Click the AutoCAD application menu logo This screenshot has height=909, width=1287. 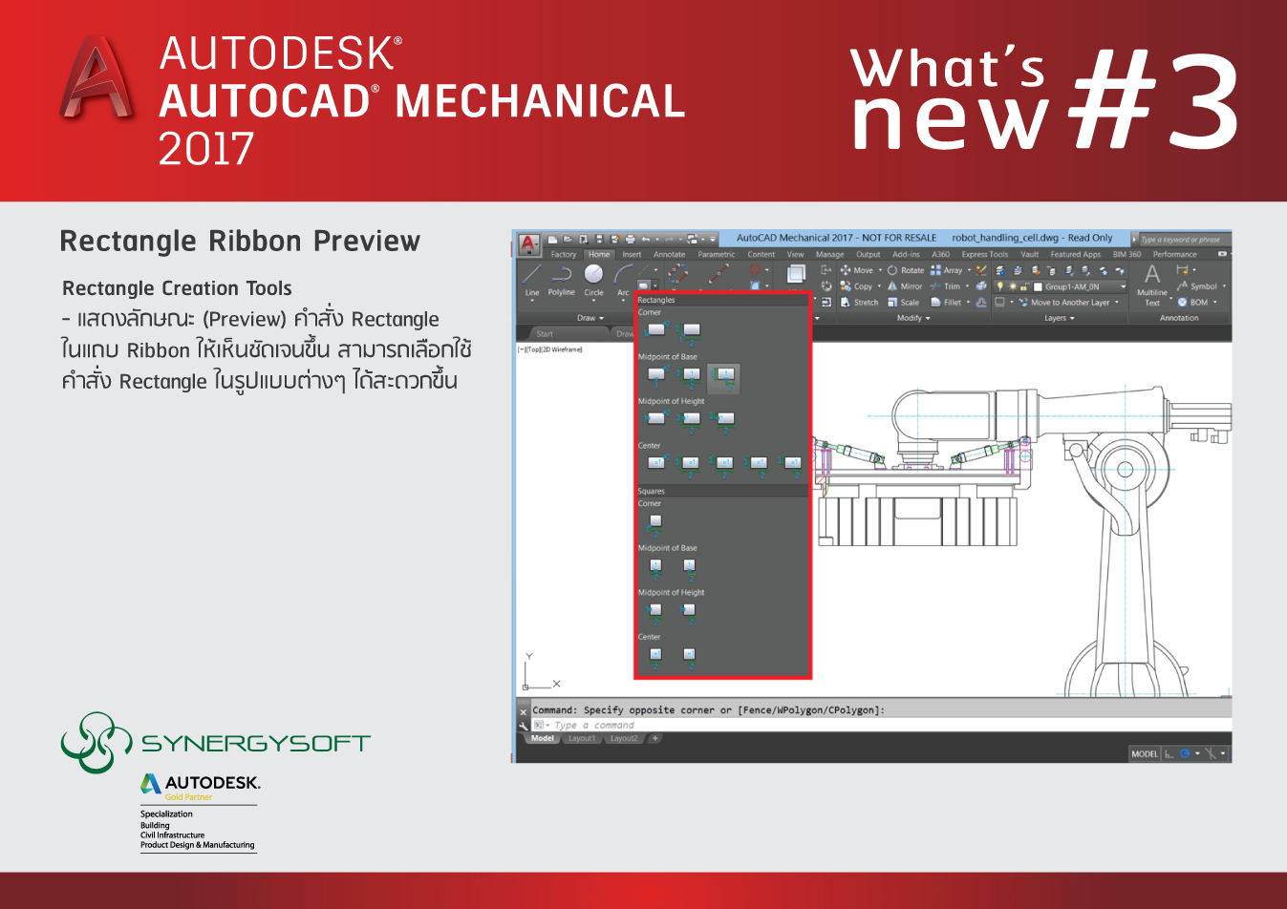[529, 245]
